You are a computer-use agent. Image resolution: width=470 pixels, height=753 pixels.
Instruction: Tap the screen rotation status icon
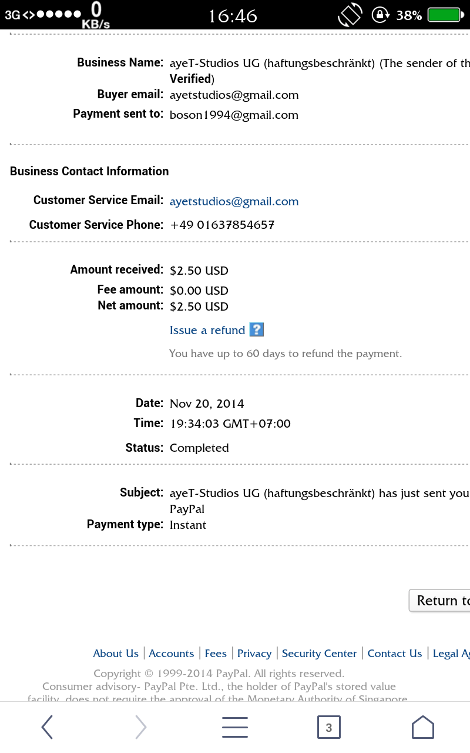(x=350, y=15)
